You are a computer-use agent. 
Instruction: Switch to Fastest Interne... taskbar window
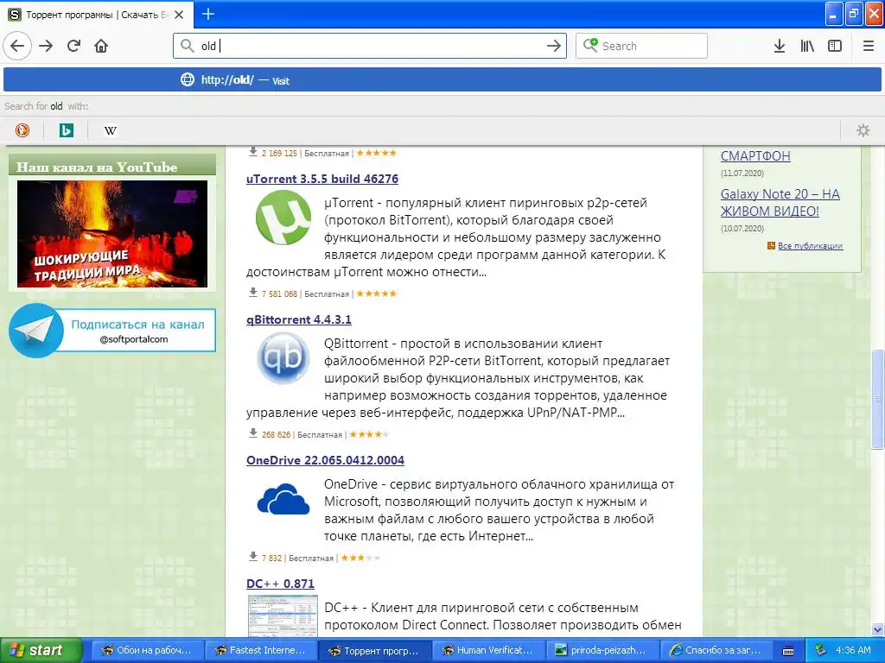pos(259,651)
